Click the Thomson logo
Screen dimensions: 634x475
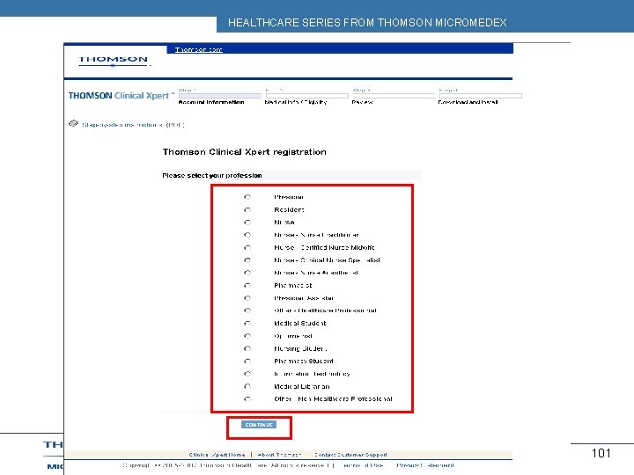[114, 61]
